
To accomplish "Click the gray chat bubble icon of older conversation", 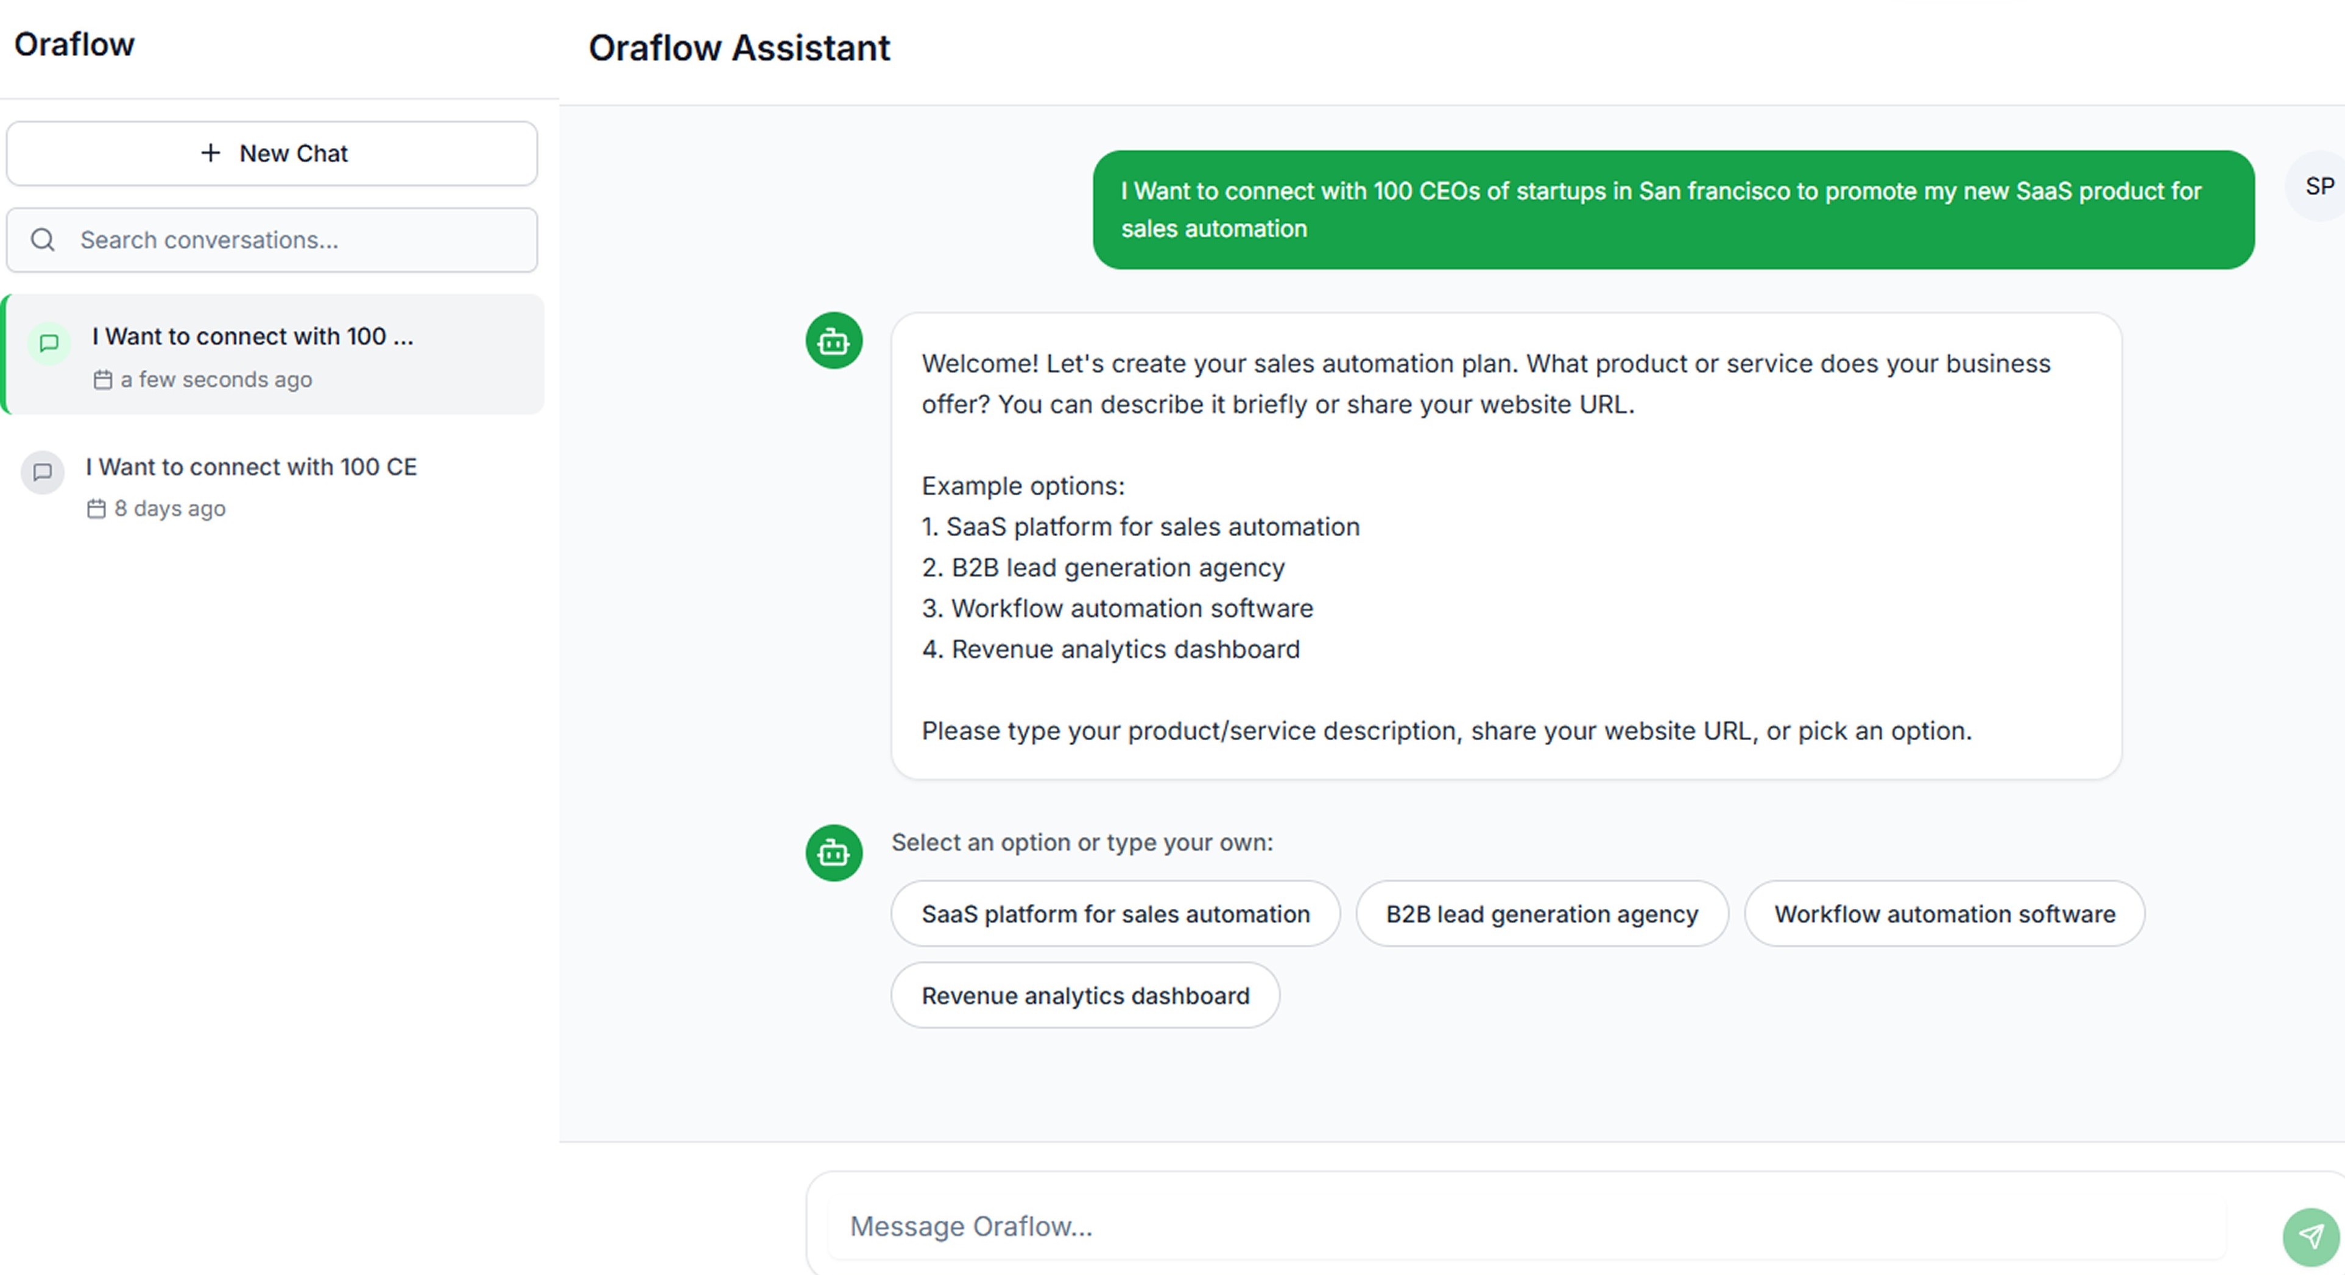I will tap(43, 472).
